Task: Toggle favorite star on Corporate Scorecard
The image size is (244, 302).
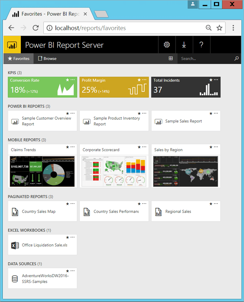Action: 139,147
